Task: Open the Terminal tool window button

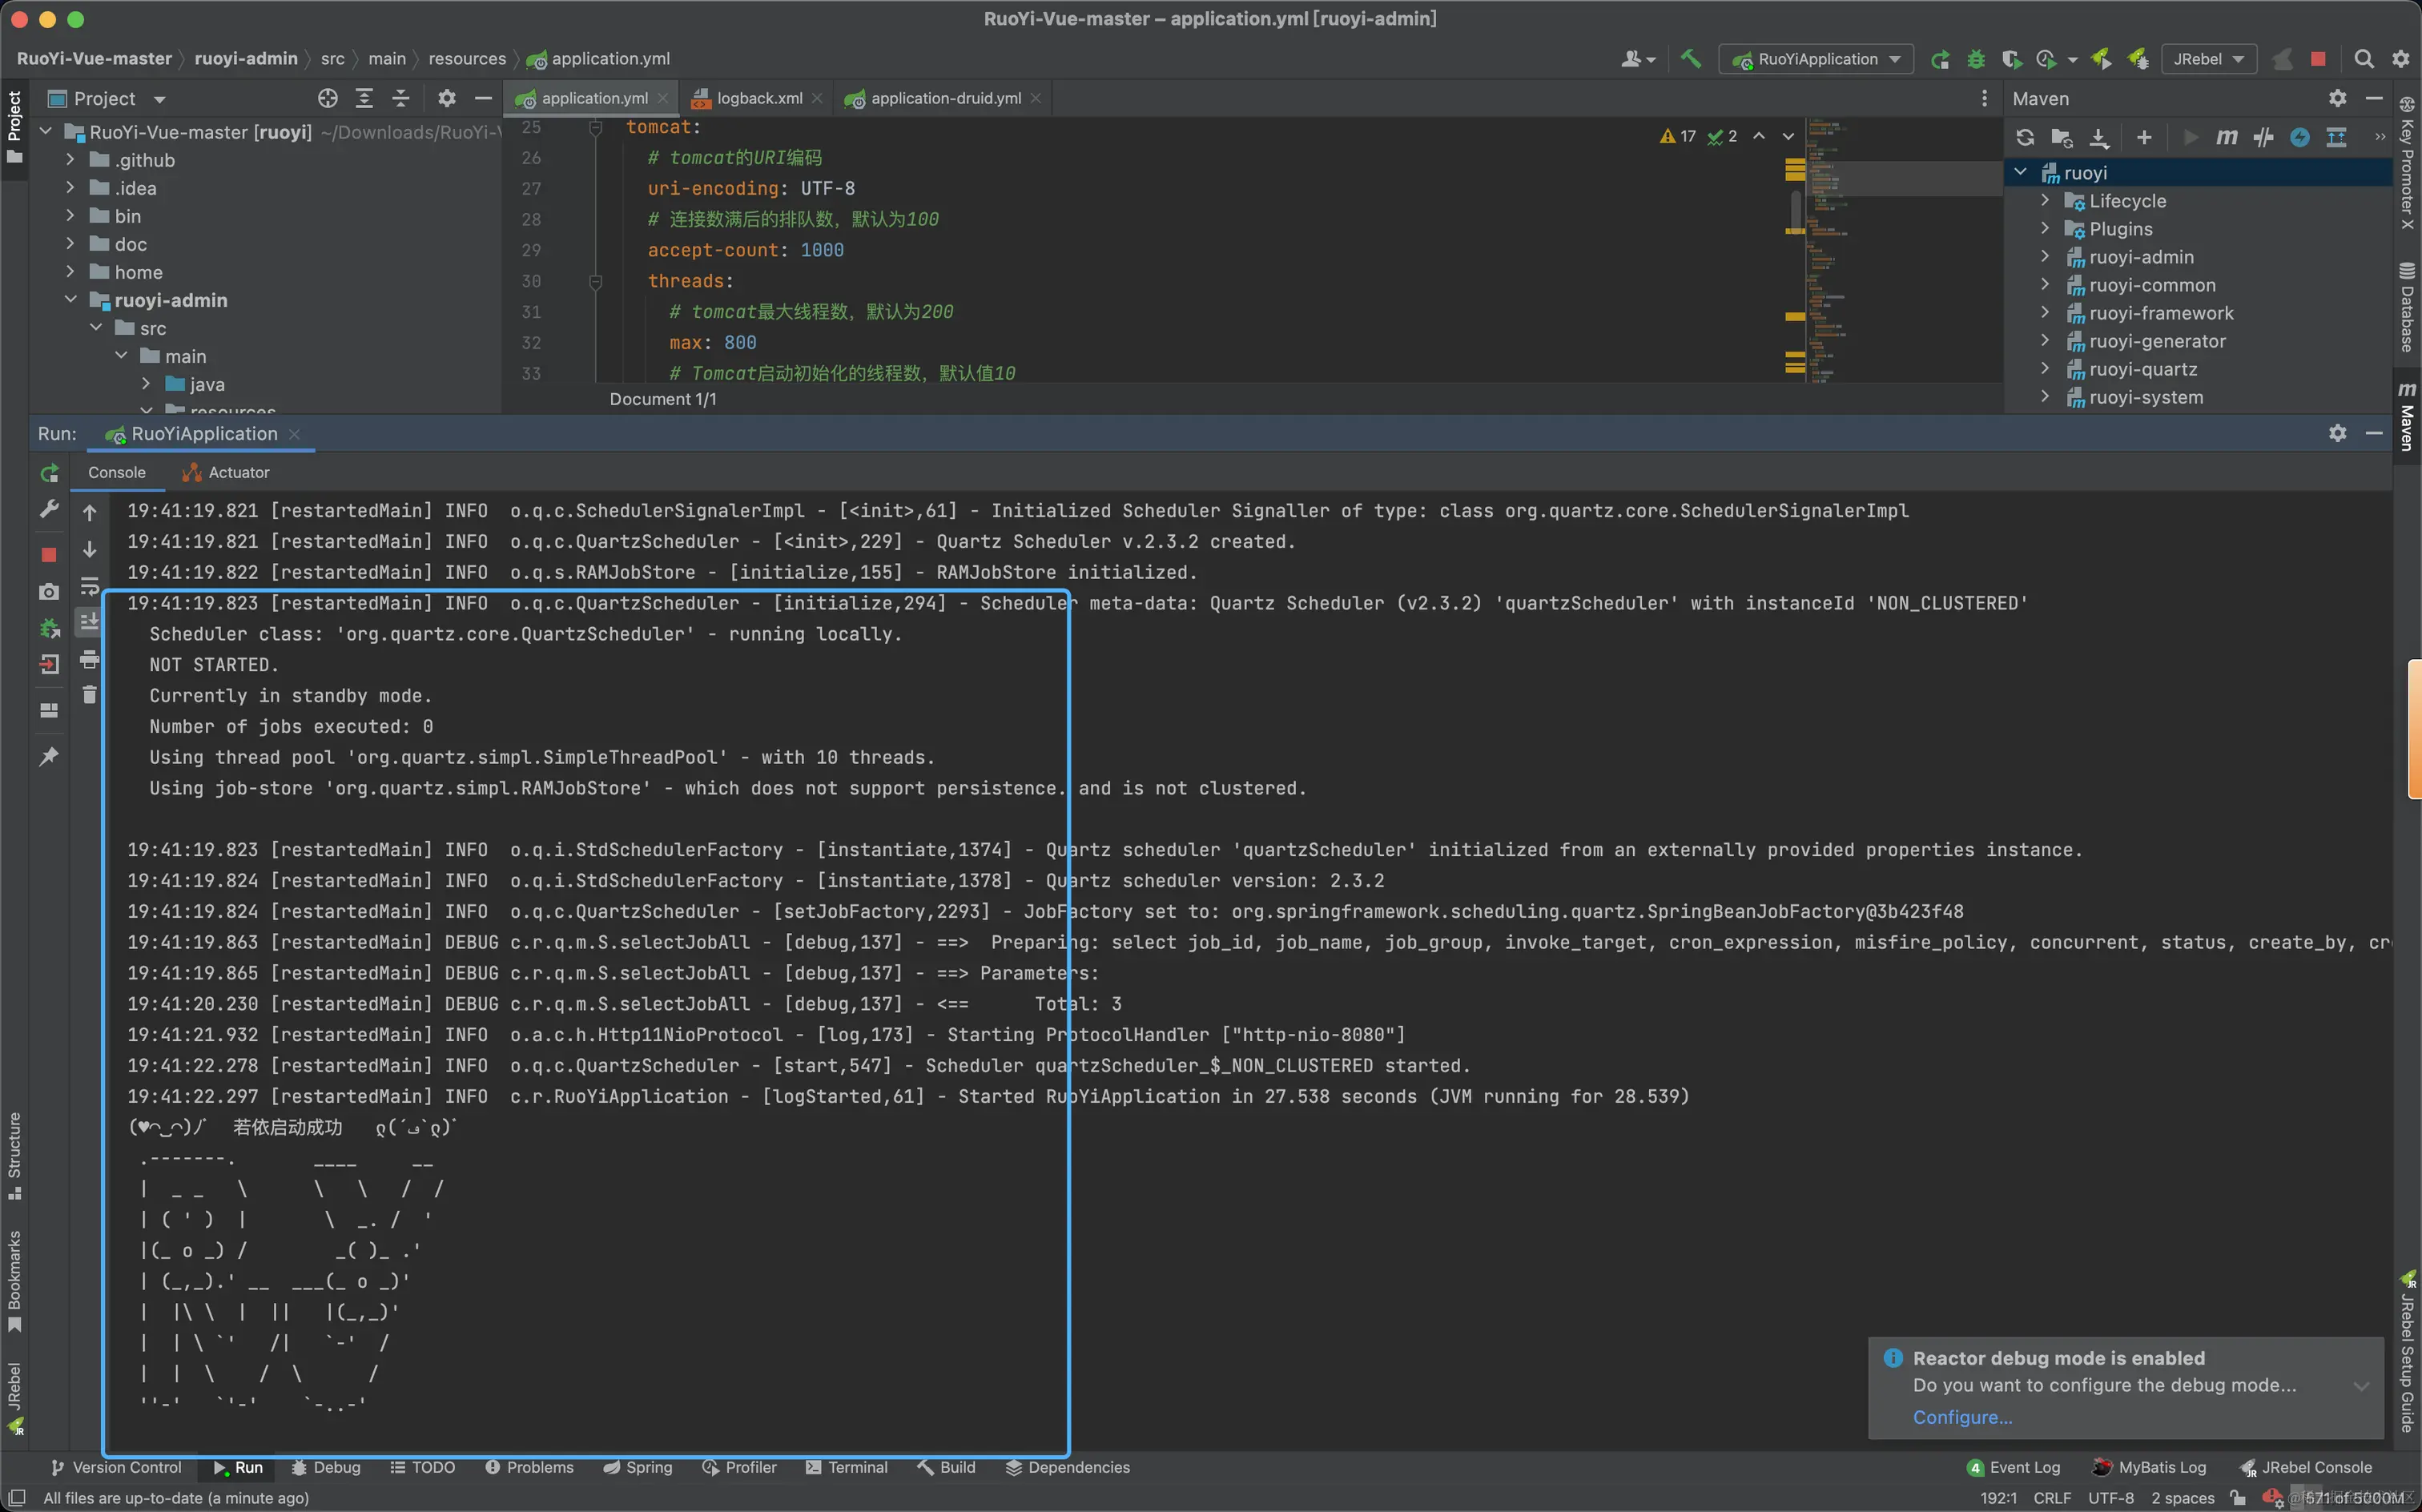Action: 846,1467
